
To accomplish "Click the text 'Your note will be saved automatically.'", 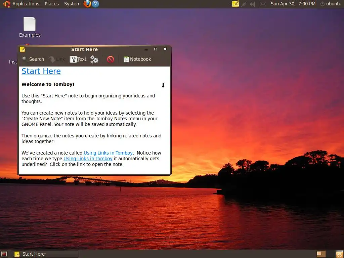I will point(95,124).
